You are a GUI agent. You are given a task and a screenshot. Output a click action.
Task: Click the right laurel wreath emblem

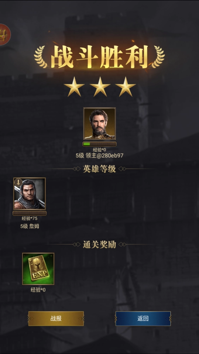[x=158, y=57]
